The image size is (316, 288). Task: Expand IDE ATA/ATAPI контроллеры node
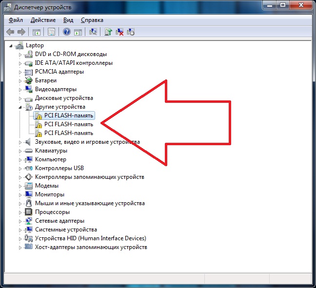(x=20, y=63)
